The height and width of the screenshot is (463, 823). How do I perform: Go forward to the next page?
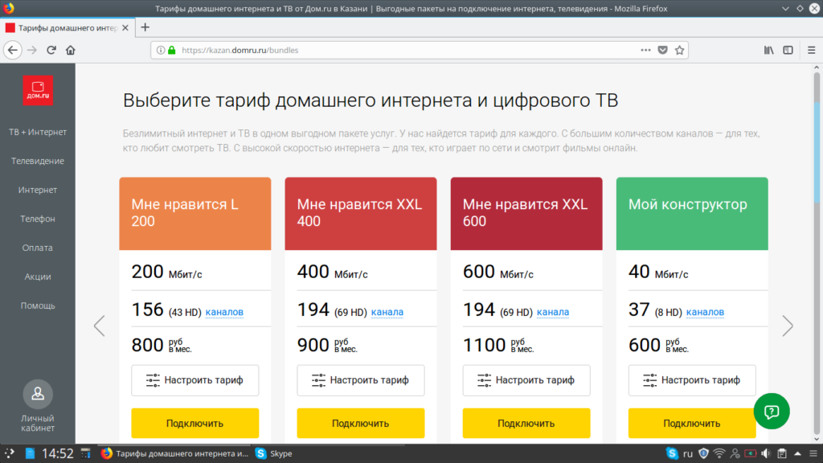(32, 51)
